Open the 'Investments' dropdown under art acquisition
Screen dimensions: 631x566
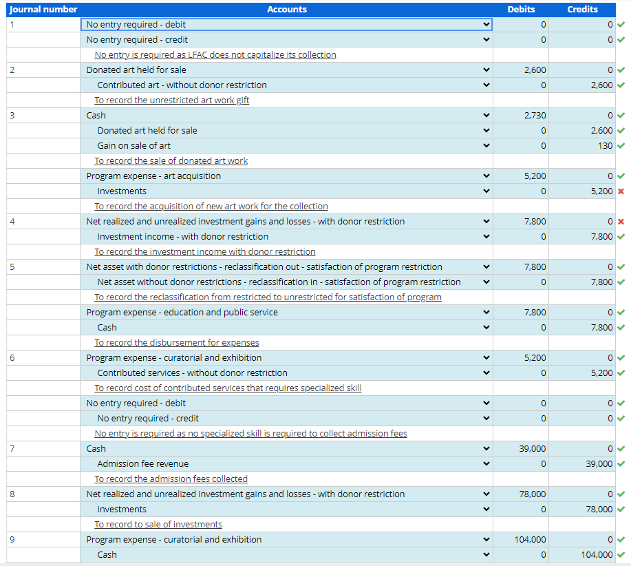(x=286, y=191)
